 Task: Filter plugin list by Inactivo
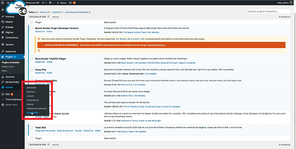coord(56,12)
